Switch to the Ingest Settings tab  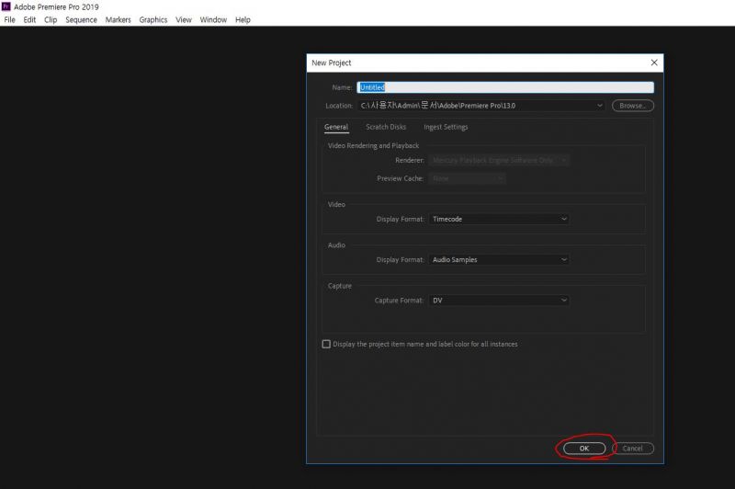[446, 127]
